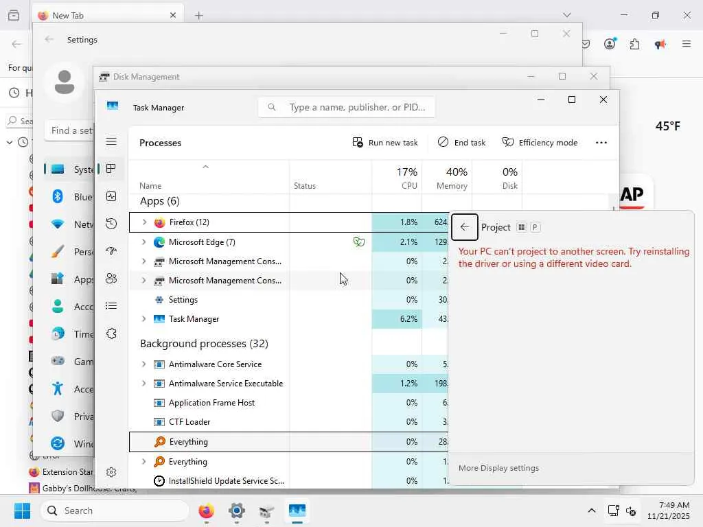Viewport: 703px width, 527px height.
Task: Expand the Microsoft Edge (7) process group
Action: click(144, 242)
